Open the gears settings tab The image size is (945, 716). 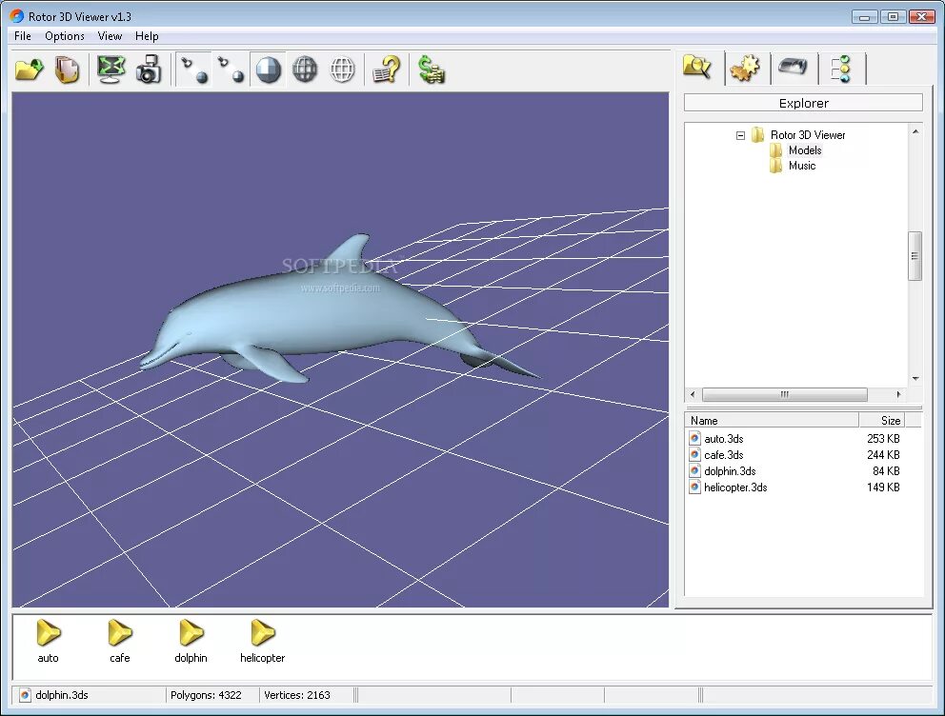coord(745,68)
